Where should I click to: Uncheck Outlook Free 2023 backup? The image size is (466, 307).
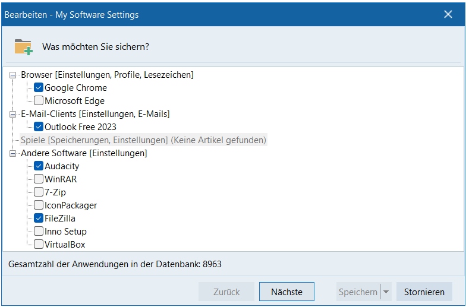click(39, 127)
